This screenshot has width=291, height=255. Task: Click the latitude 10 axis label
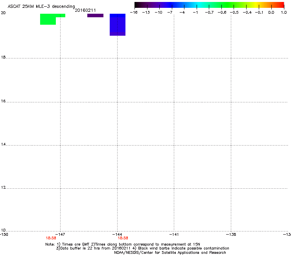[x=3, y=230]
